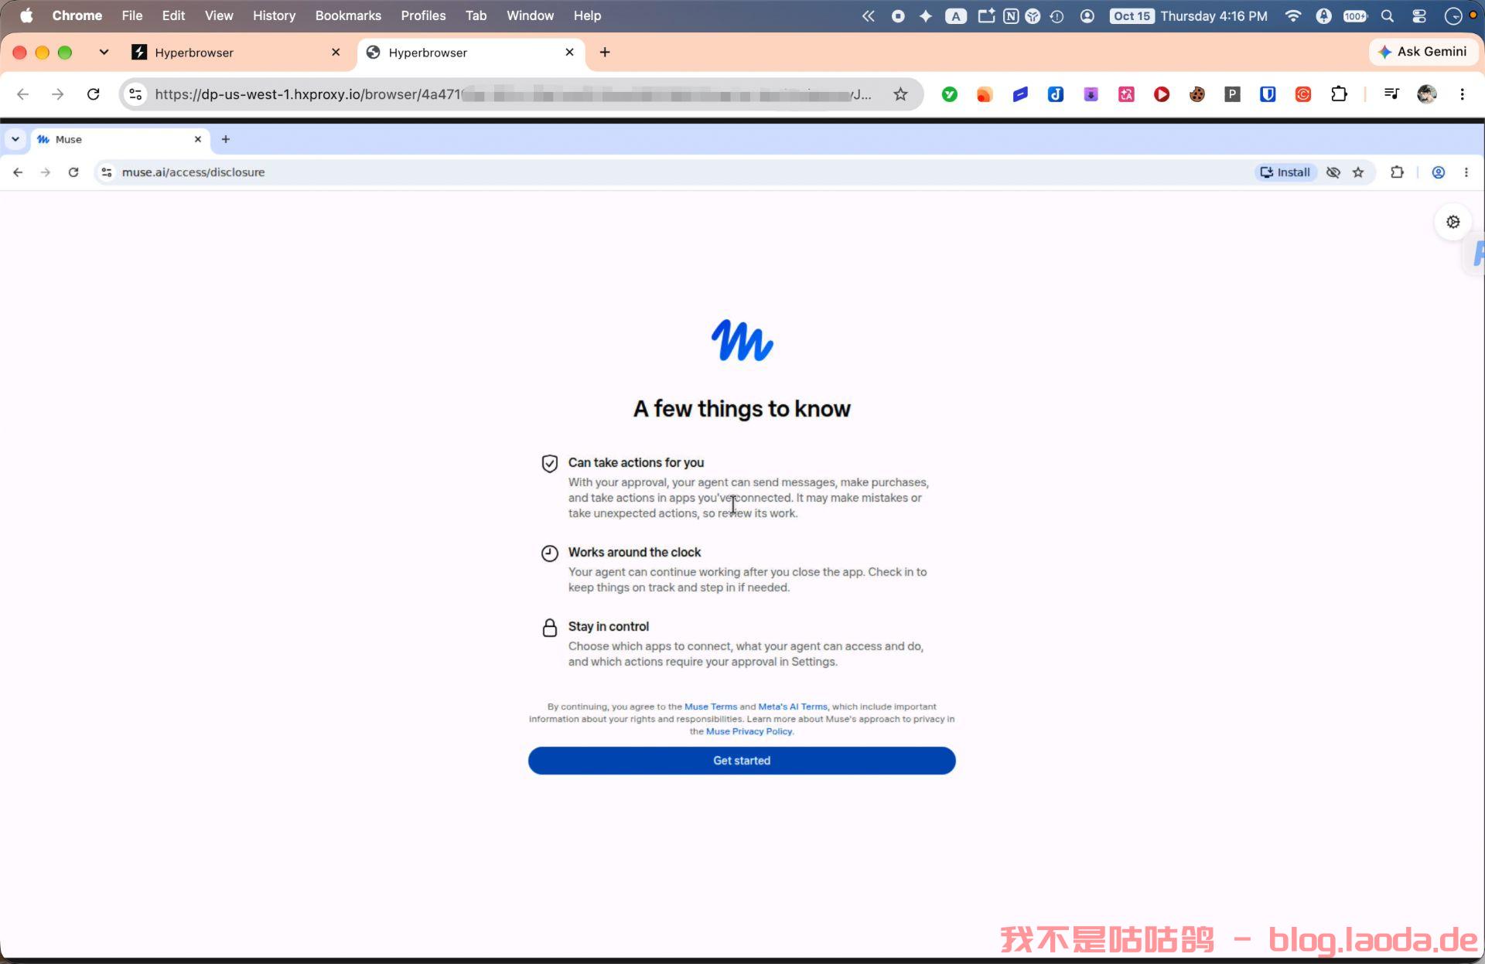This screenshot has height=964, width=1485.
Task: Reload the outer Chrome page
Action: [94, 94]
